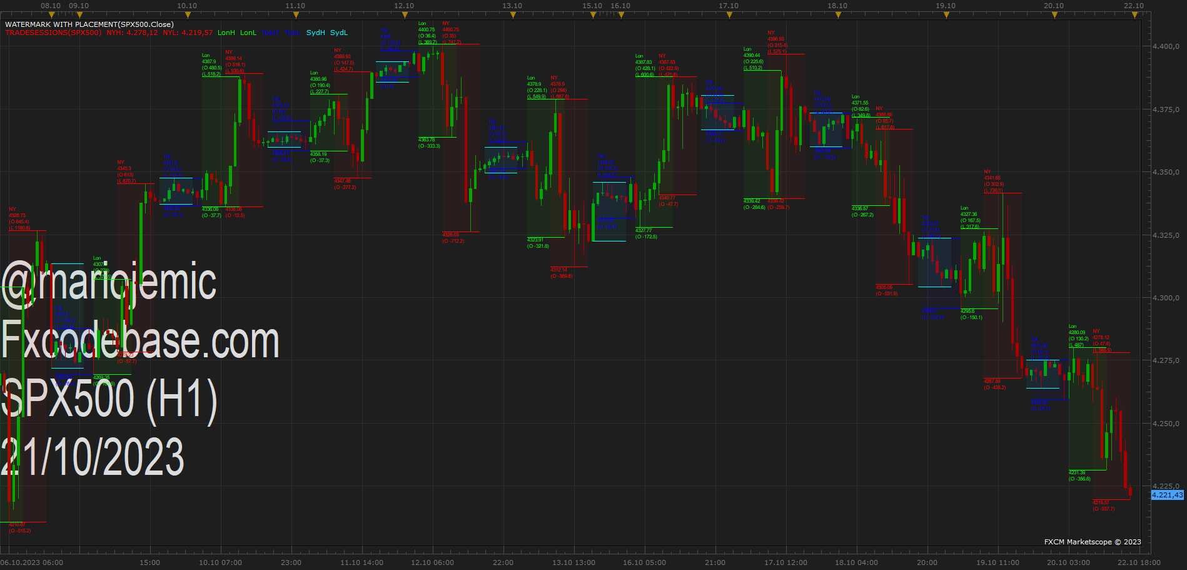Click the 17.10 12:00 time axis label
The height and width of the screenshot is (570, 1187).
pyautogui.click(x=785, y=562)
